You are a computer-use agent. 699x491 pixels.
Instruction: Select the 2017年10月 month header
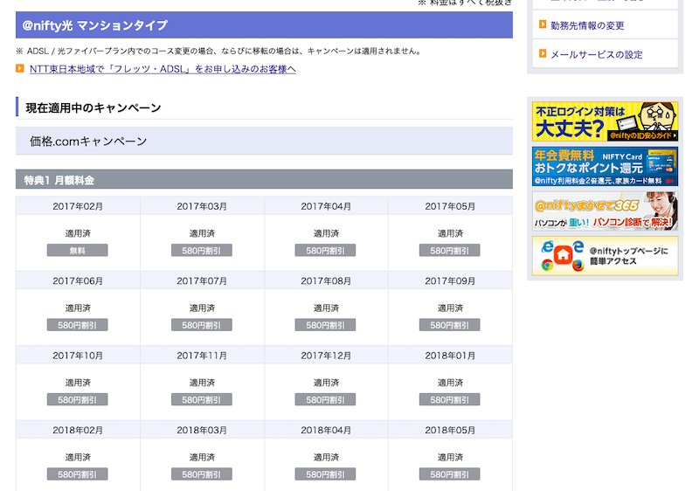(78, 356)
